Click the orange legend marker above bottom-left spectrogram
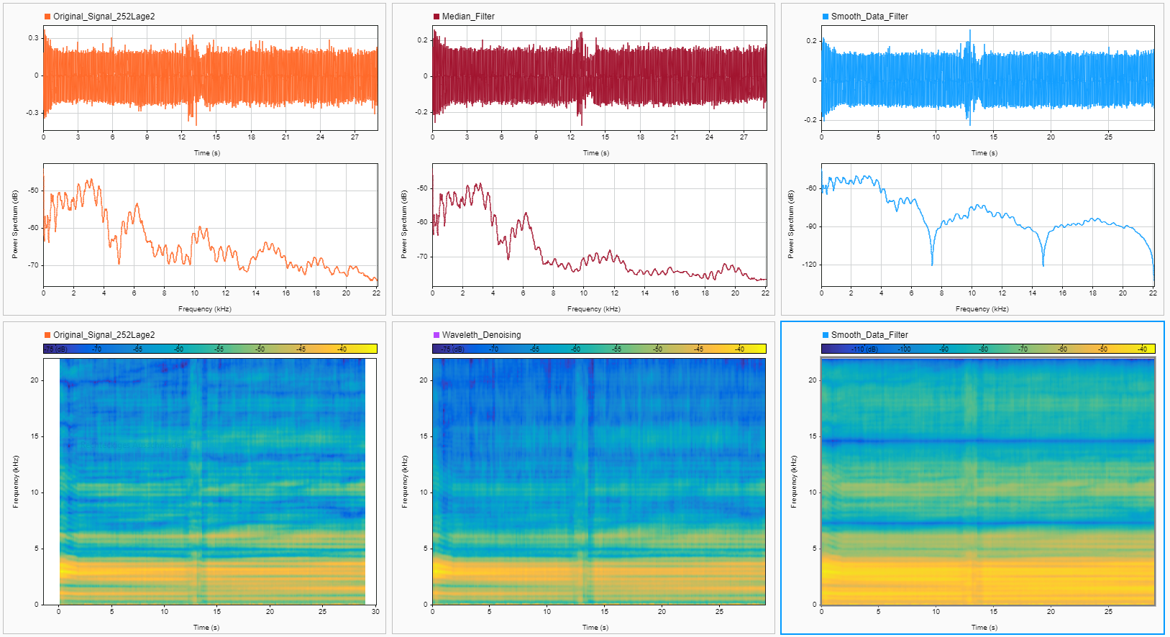 tap(47, 335)
